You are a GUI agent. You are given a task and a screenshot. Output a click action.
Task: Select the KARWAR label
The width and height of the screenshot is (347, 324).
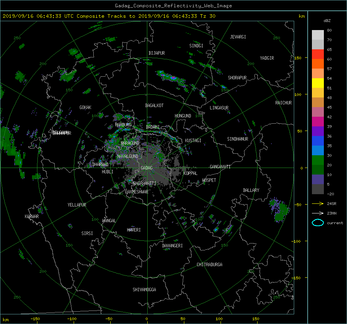[32, 217]
